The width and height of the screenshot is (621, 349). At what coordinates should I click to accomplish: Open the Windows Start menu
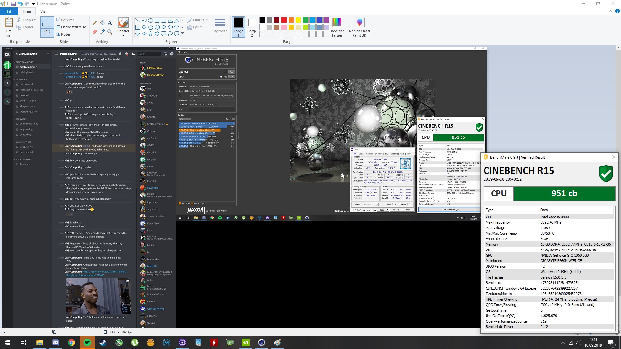[x=8, y=343]
